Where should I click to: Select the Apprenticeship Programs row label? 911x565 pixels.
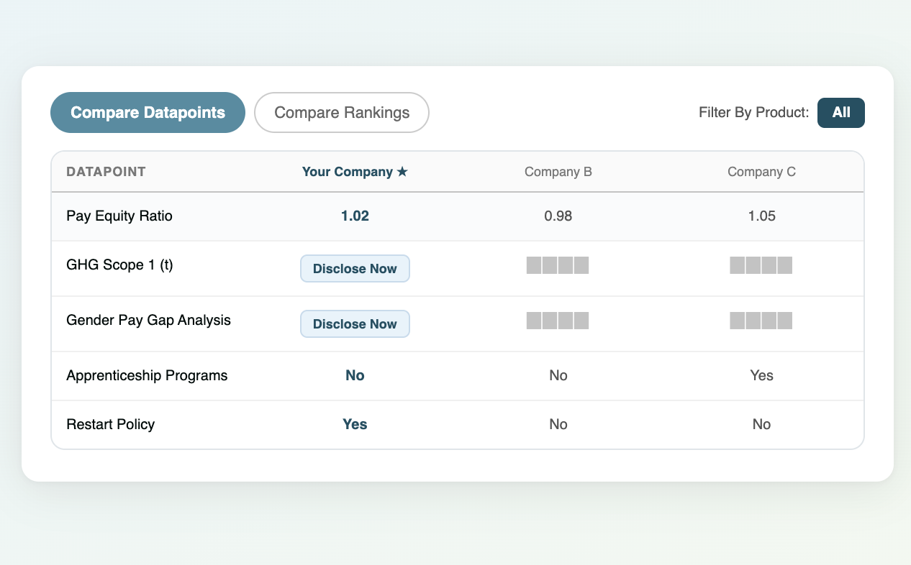point(147,375)
